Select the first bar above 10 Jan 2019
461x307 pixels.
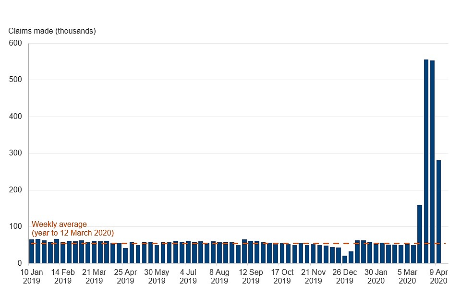(32, 251)
